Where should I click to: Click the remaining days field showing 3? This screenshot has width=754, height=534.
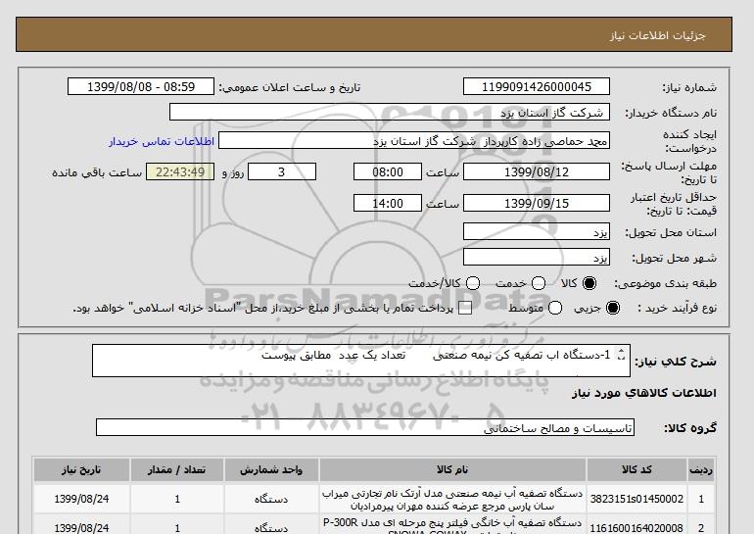pos(282,171)
